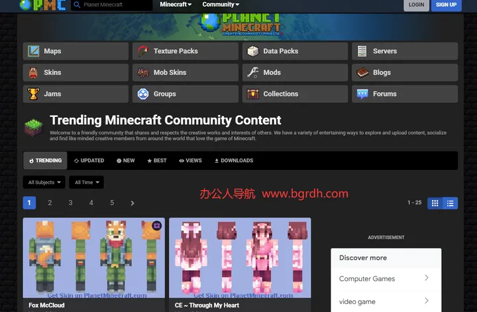Open the All Subjects dropdown
The width and height of the screenshot is (477, 312).
[44, 182]
